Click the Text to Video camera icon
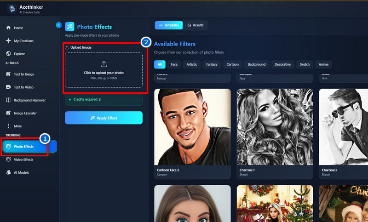The height and width of the screenshot is (222, 368). [8, 87]
